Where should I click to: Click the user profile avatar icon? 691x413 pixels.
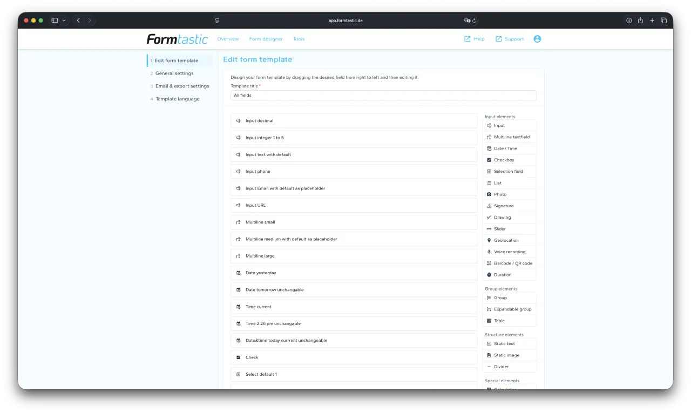click(x=537, y=39)
